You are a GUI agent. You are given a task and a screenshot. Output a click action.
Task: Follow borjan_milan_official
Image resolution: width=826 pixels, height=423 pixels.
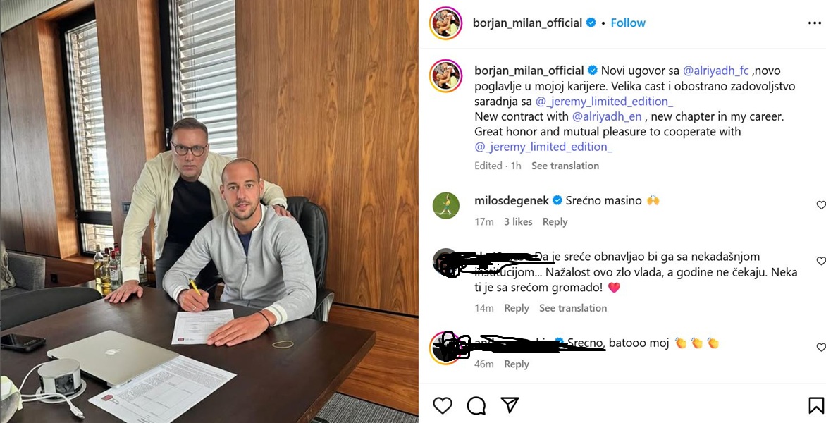click(628, 23)
